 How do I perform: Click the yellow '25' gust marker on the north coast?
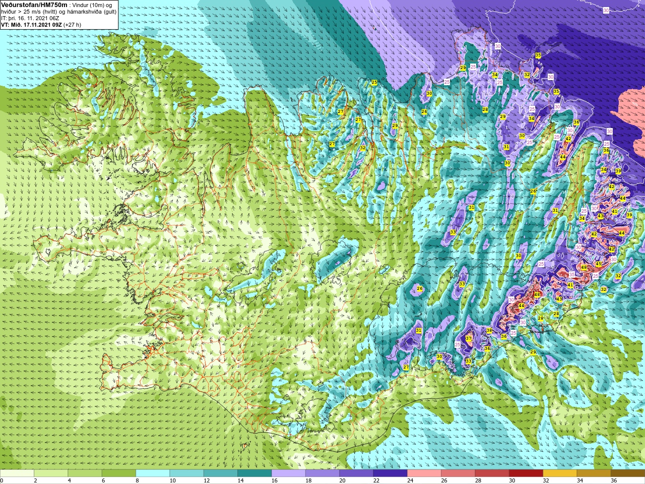tap(374, 82)
